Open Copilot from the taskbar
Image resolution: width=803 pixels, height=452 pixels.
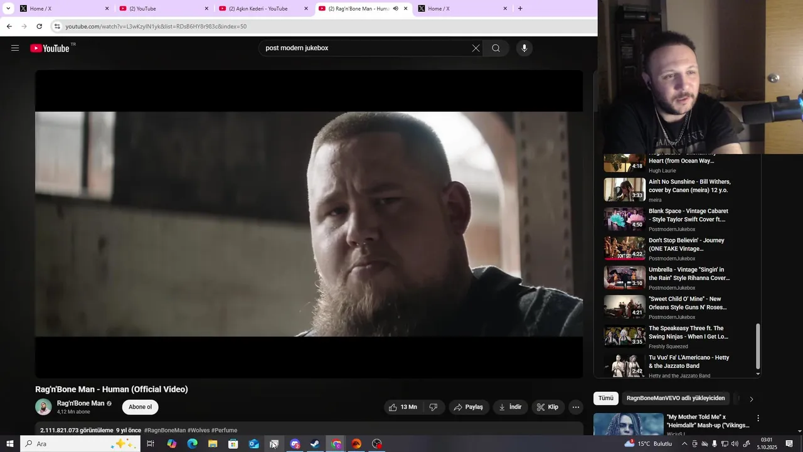pyautogui.click(x=171, y=444)
